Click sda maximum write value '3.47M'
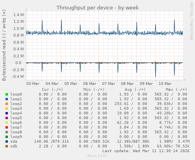 pyautogui.click(x=184, y=142)
